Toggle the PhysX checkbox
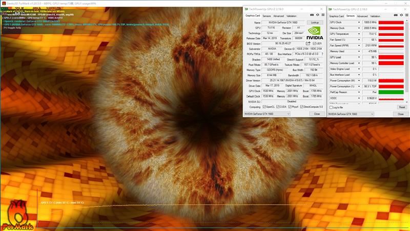This screenshot has width=410, height=231. [290, 107]
